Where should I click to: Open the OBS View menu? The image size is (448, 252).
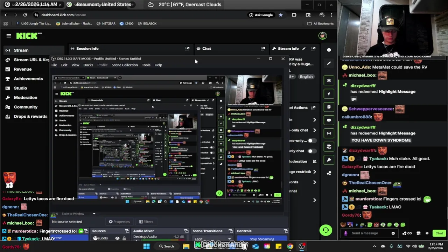coord(75,65)
